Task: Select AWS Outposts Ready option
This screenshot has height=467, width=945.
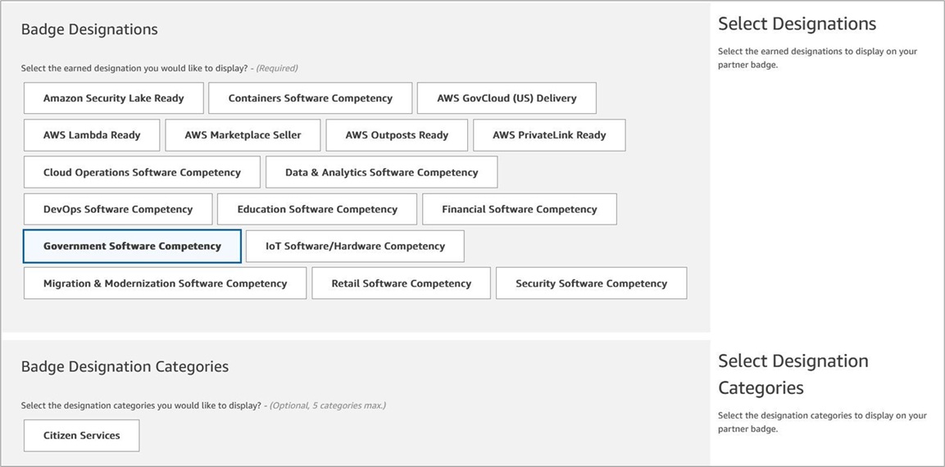Action: click(x=397, y=135)
